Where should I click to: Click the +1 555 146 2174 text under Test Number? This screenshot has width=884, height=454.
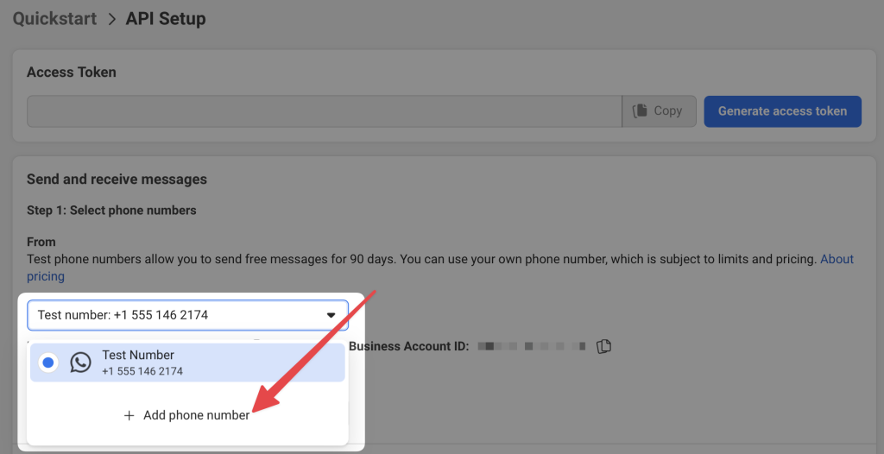pos(142,372)
